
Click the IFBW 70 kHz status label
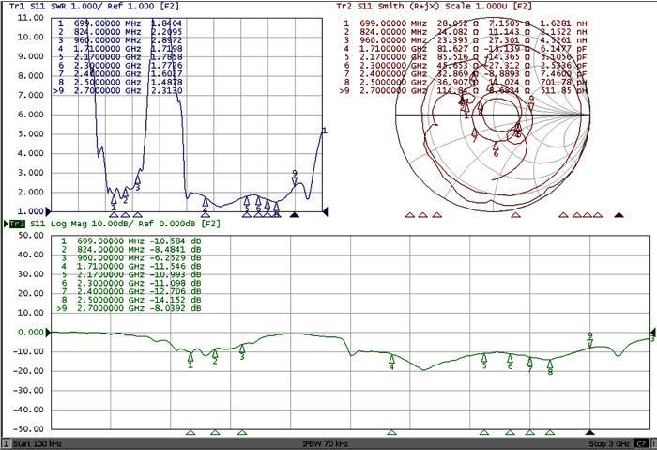coord(326,442)
